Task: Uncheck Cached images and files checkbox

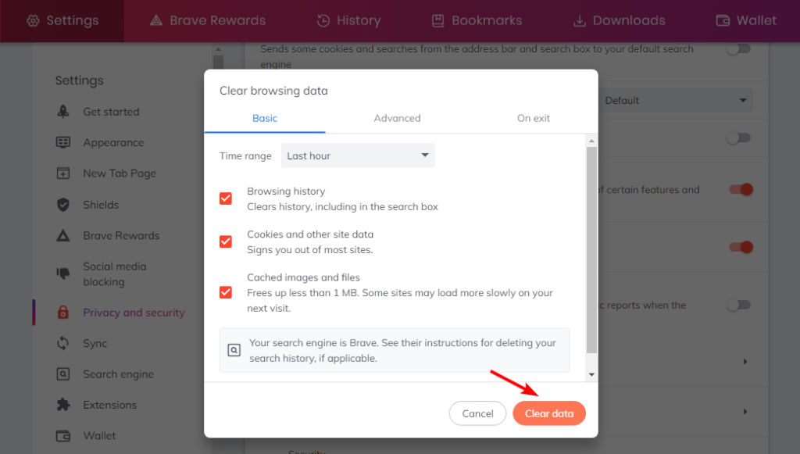Action: 226,292
